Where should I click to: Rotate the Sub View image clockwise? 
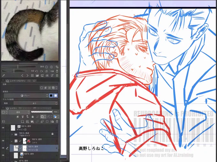[x=41, y=71]
